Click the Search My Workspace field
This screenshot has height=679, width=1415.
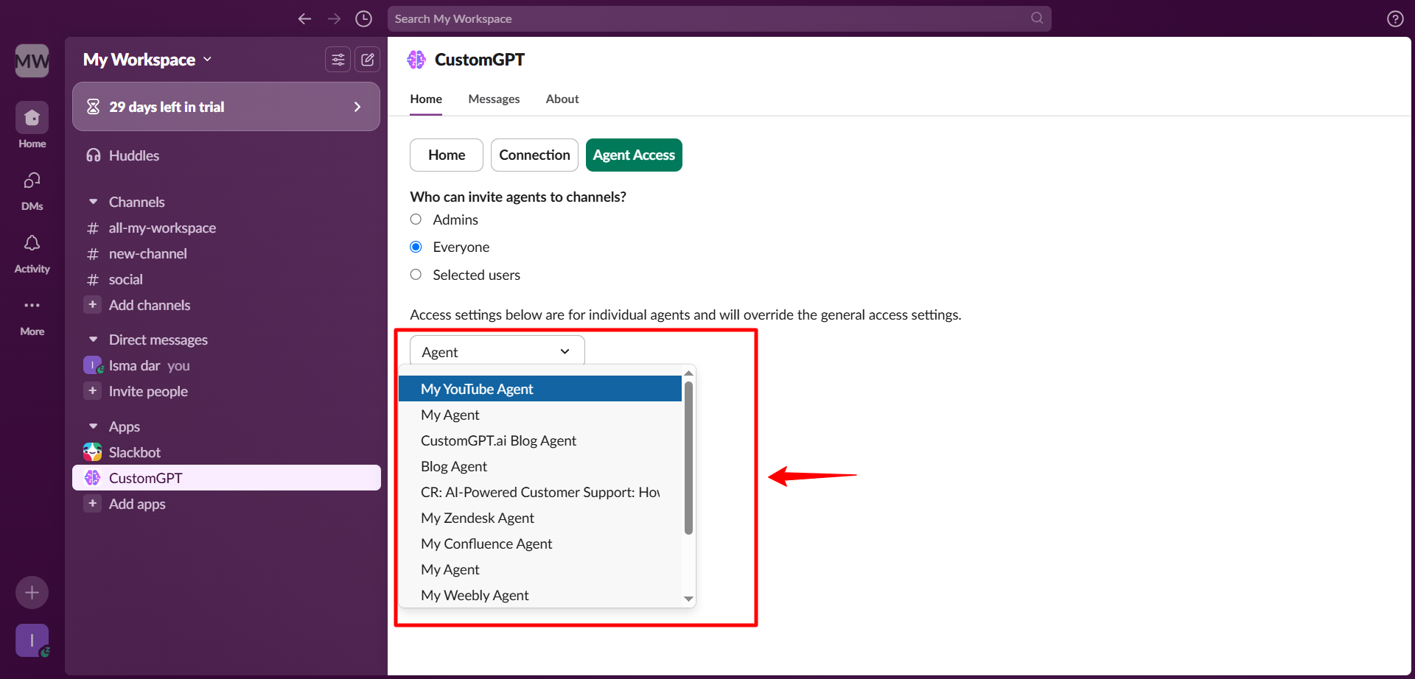tap(719, 18)
